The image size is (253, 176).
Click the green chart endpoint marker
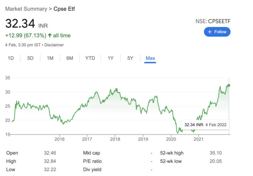[x=229, y=85]
